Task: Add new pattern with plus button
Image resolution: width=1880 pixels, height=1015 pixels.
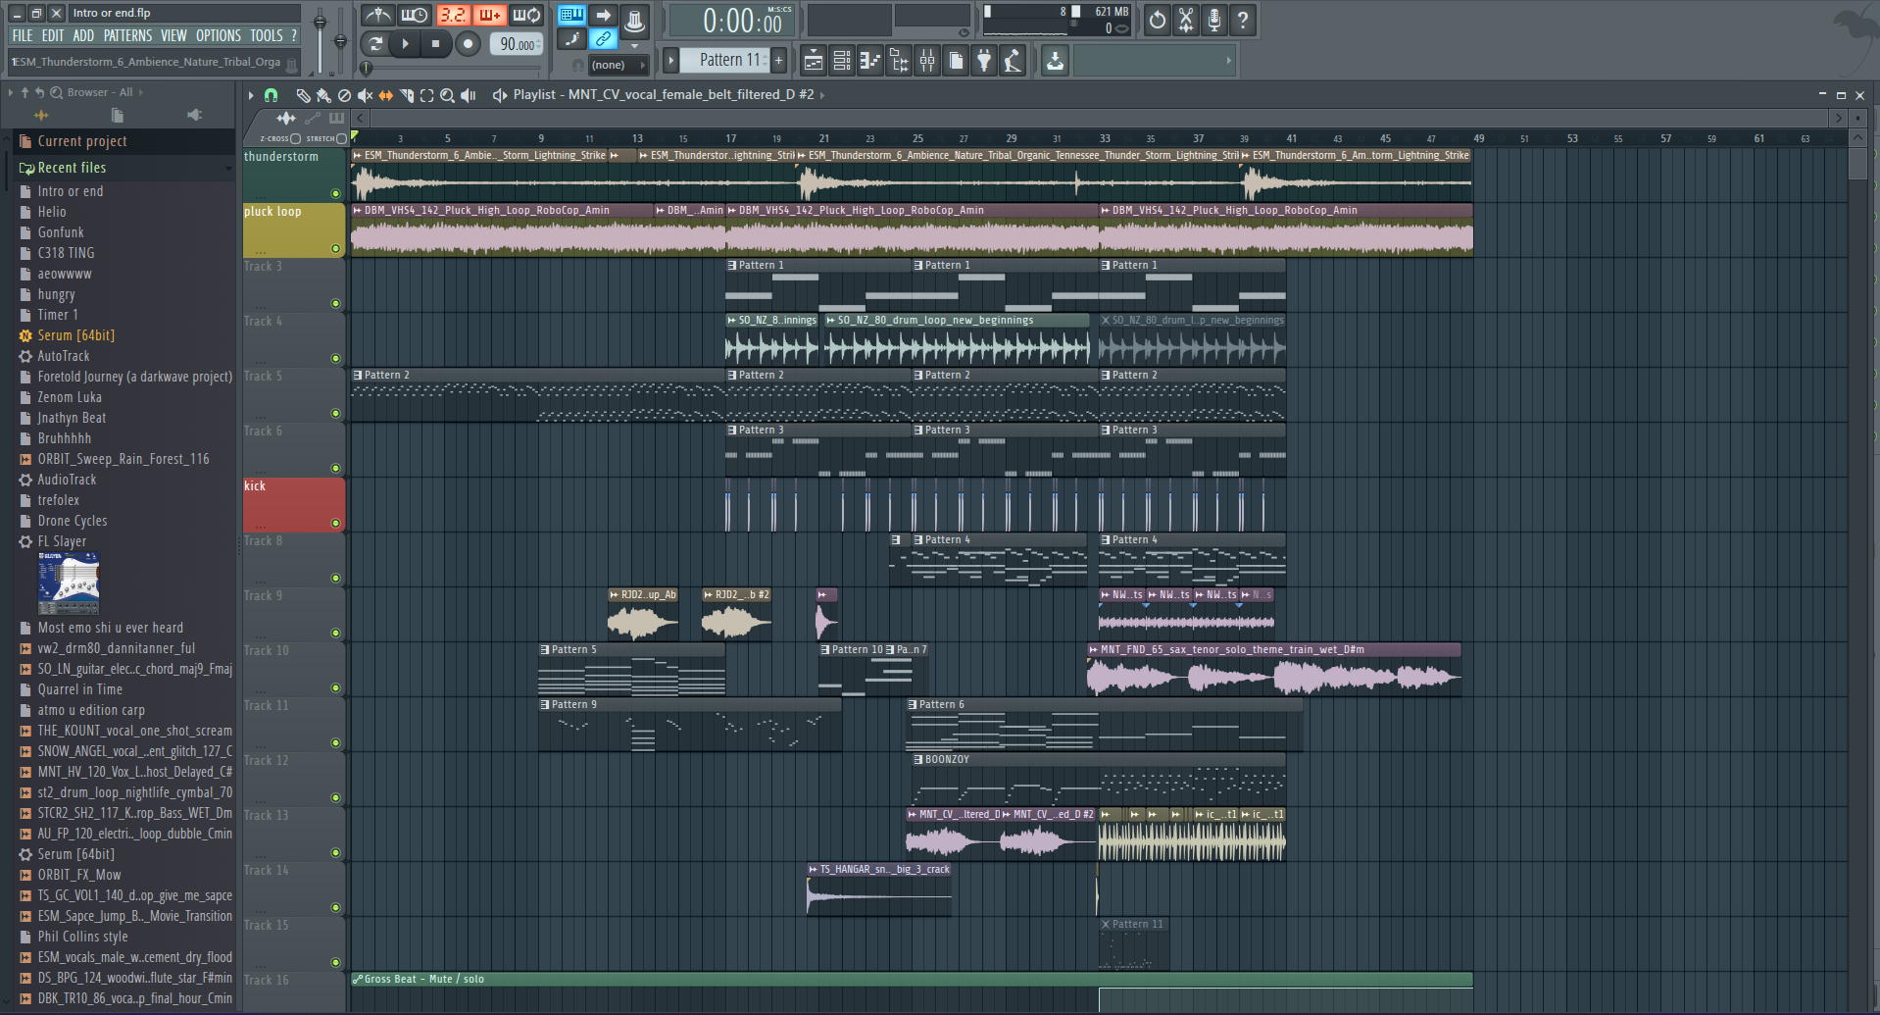Action: (779, 60)
